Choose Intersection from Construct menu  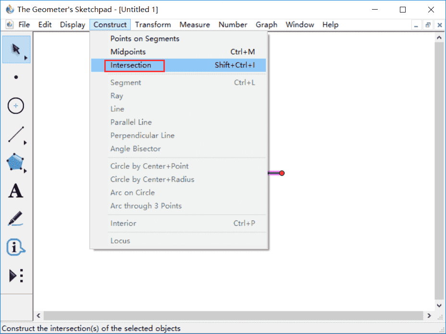179,65
